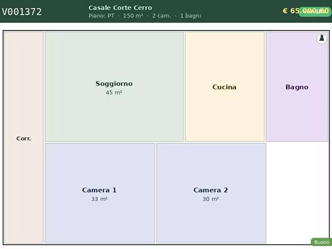Click the 2 cam. detail in header
332x249 pixels.
point(162,16)
